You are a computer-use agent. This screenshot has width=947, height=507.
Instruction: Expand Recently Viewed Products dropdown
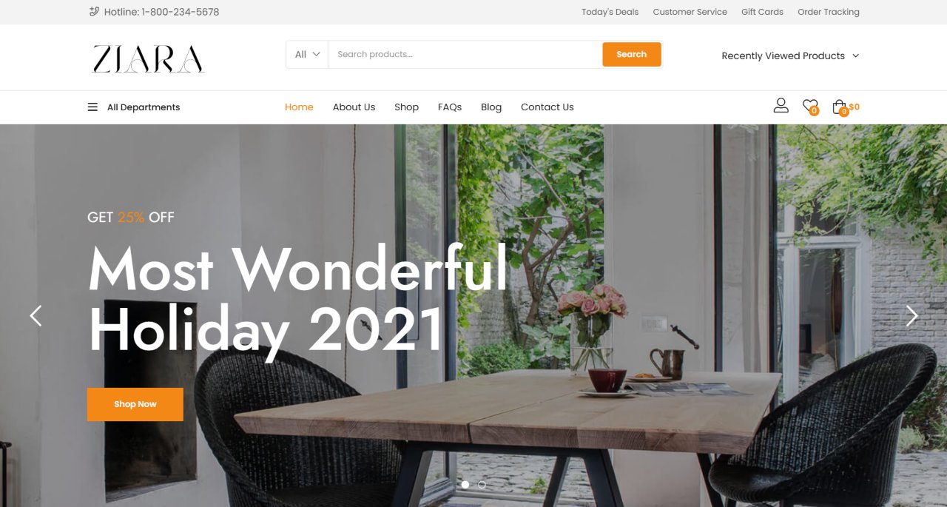coord(790,56)
